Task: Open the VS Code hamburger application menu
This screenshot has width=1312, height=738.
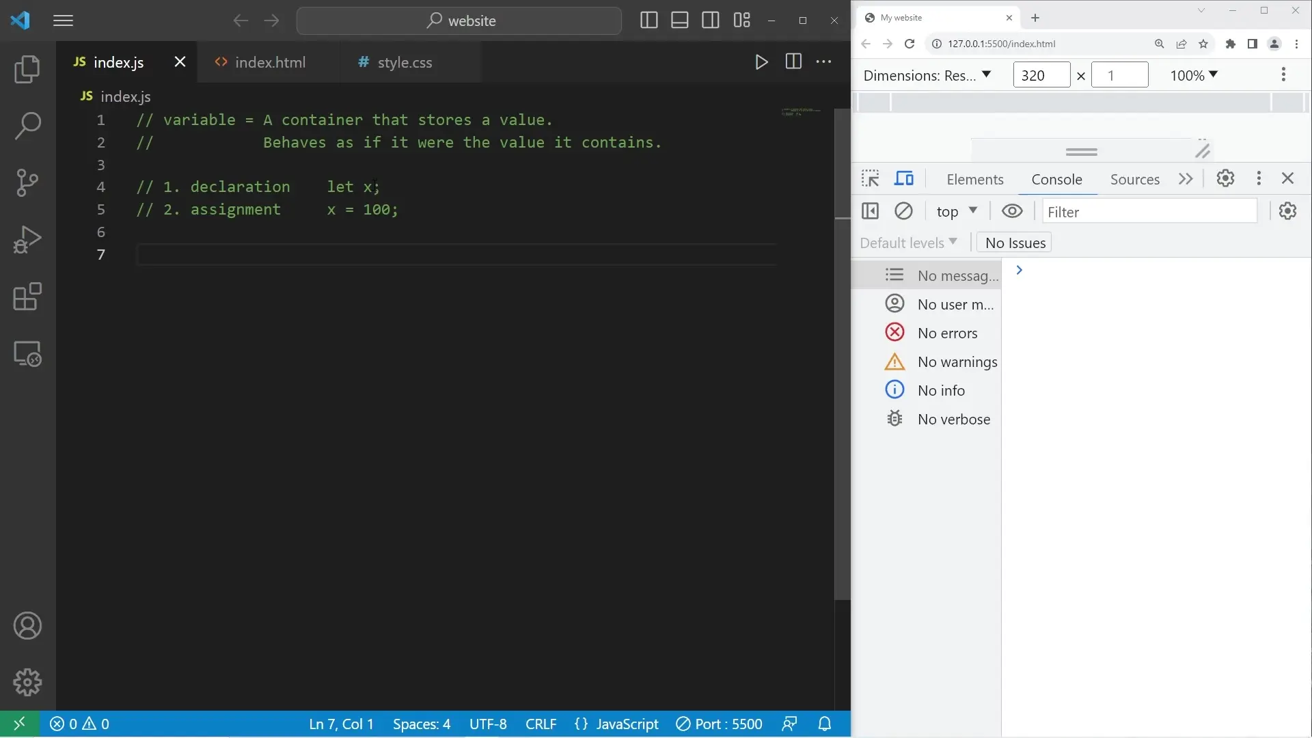Action: 63,20
